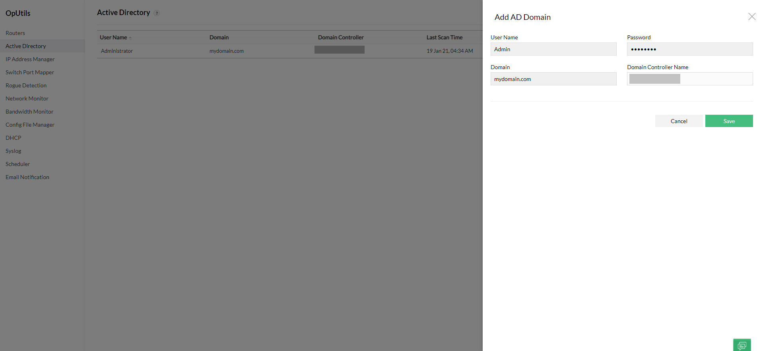Navigate to Config File Manager

(30, 125)
